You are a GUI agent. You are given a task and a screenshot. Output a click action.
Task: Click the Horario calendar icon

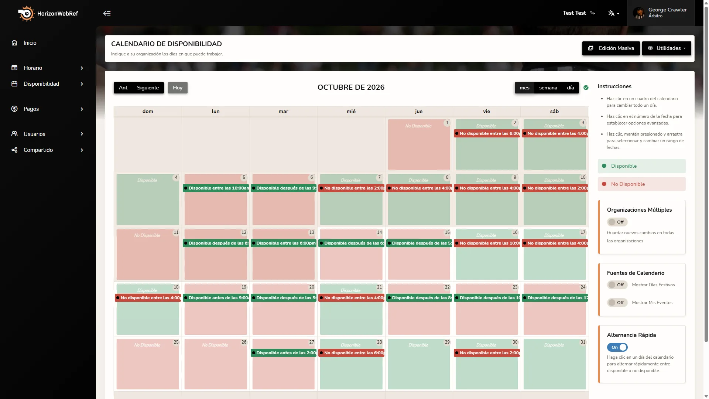[14, 68]
